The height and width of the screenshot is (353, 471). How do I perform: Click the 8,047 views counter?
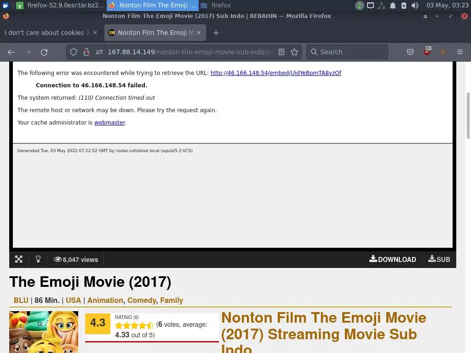[x=76, y=260]
